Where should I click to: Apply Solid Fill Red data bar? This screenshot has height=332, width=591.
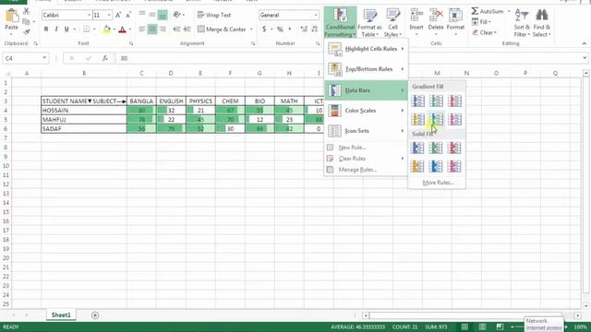(454, 148)
